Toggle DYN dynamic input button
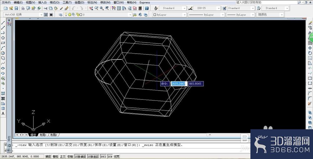The height and width of the screenshot is (159, 313). point(110,156)
